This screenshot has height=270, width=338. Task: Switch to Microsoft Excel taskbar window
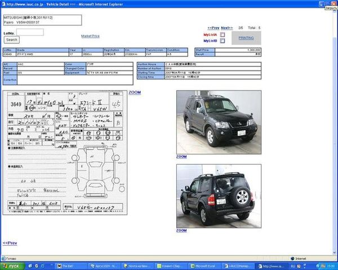click(x=204, y=266)
